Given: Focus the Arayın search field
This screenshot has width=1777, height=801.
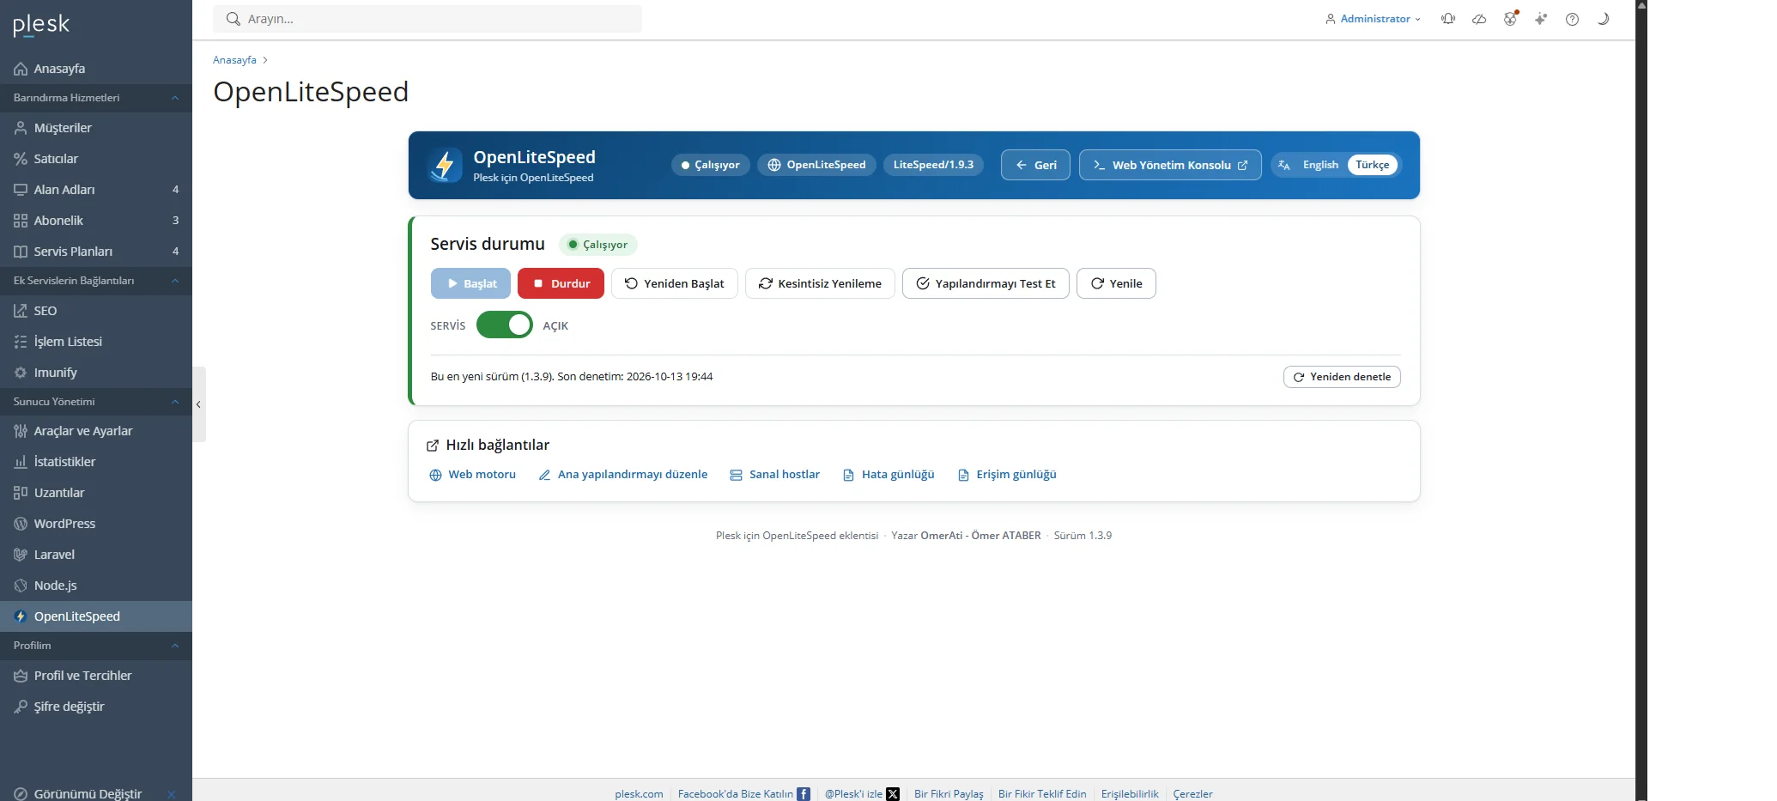Looking at the screenshot, I should coord(428,19).
